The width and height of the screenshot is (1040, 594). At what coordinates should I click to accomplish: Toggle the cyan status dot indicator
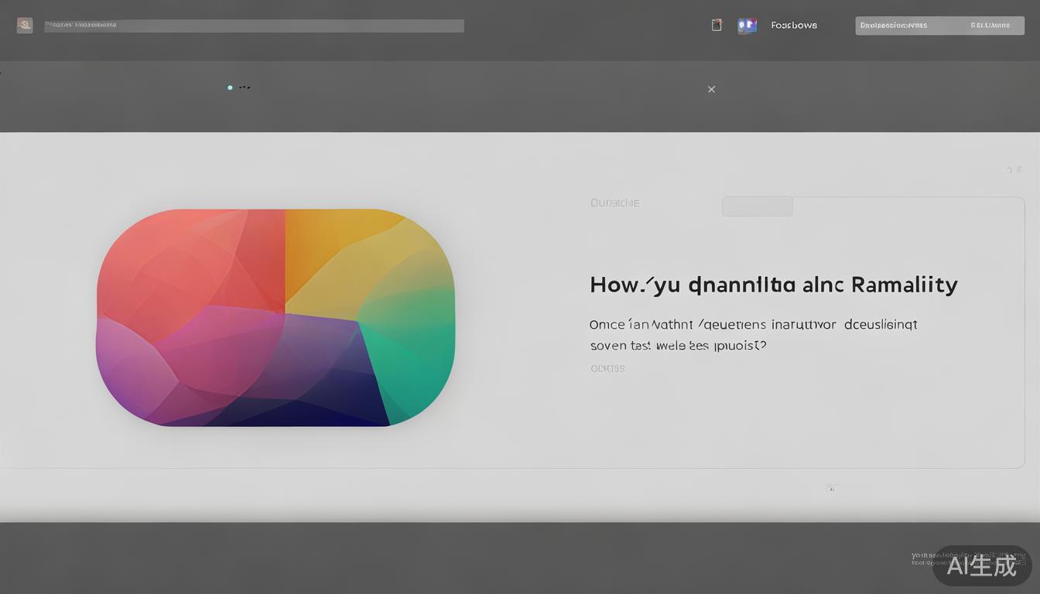pyautogui.click(x=230, y=87)
